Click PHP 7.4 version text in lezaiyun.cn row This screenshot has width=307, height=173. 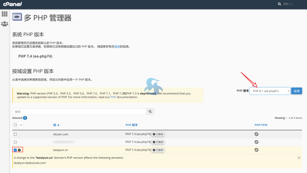tap(138, 150)
